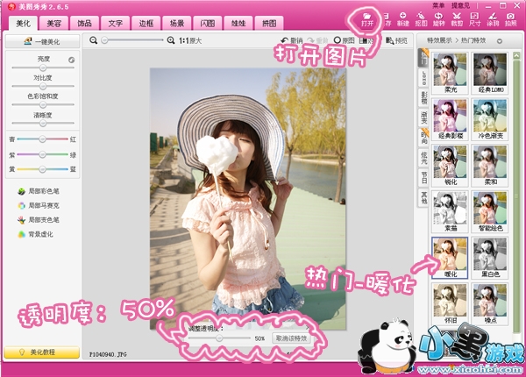Switch to the 场景 tab
This screenshot has width=526, height=377.
[x=177, y=24]
